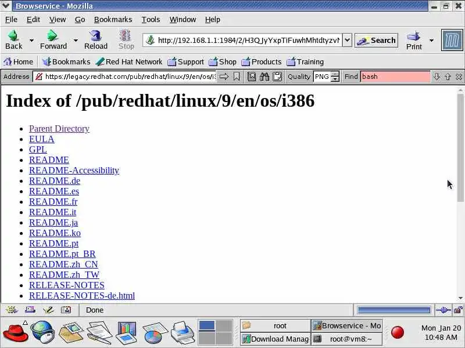
Task: Find next match with down arrow
Action: pyautogui.click(x=437, y=77)
